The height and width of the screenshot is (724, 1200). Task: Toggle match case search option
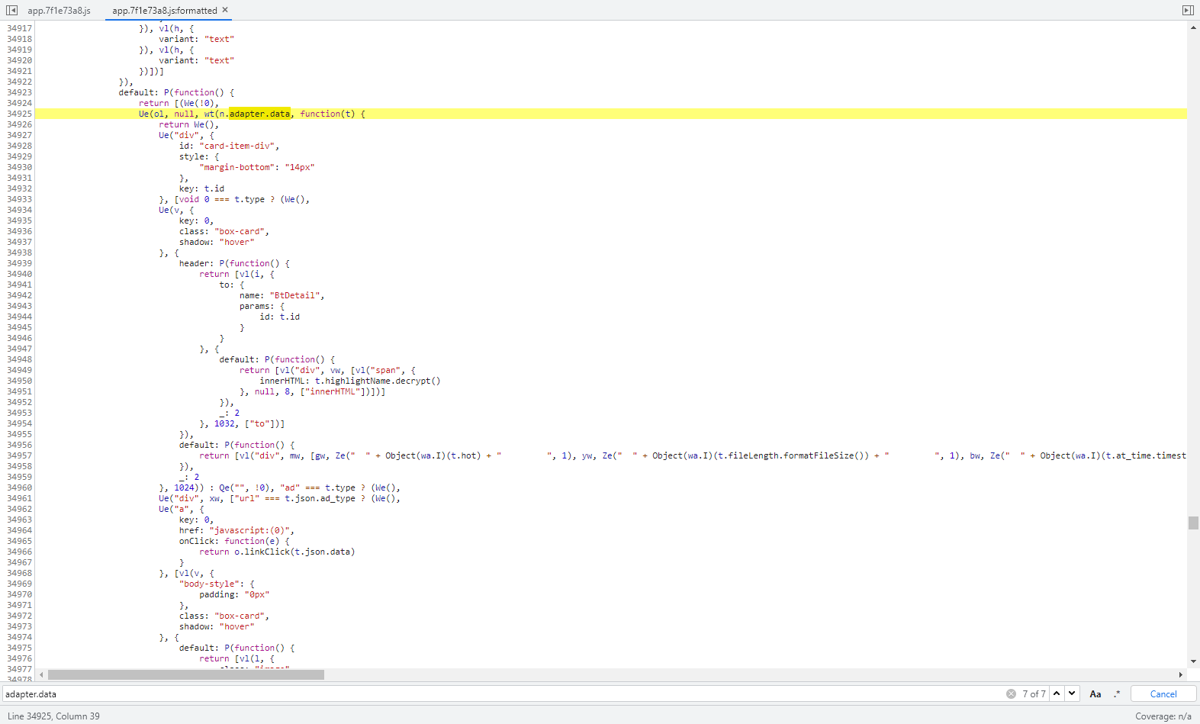pos(1095,693)
